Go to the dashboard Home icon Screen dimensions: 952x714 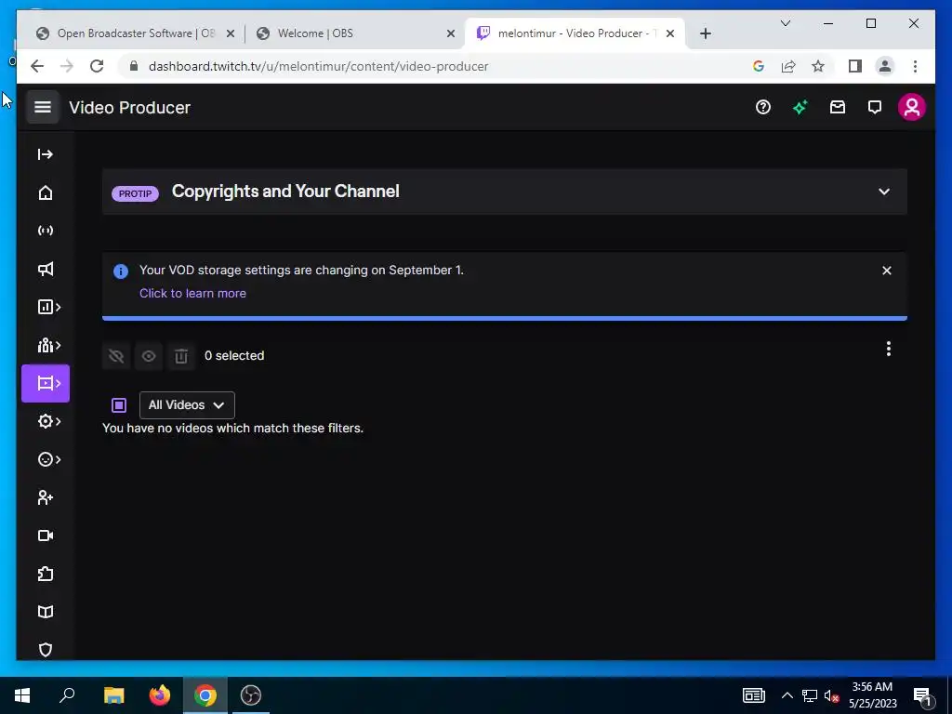(46, 192)
